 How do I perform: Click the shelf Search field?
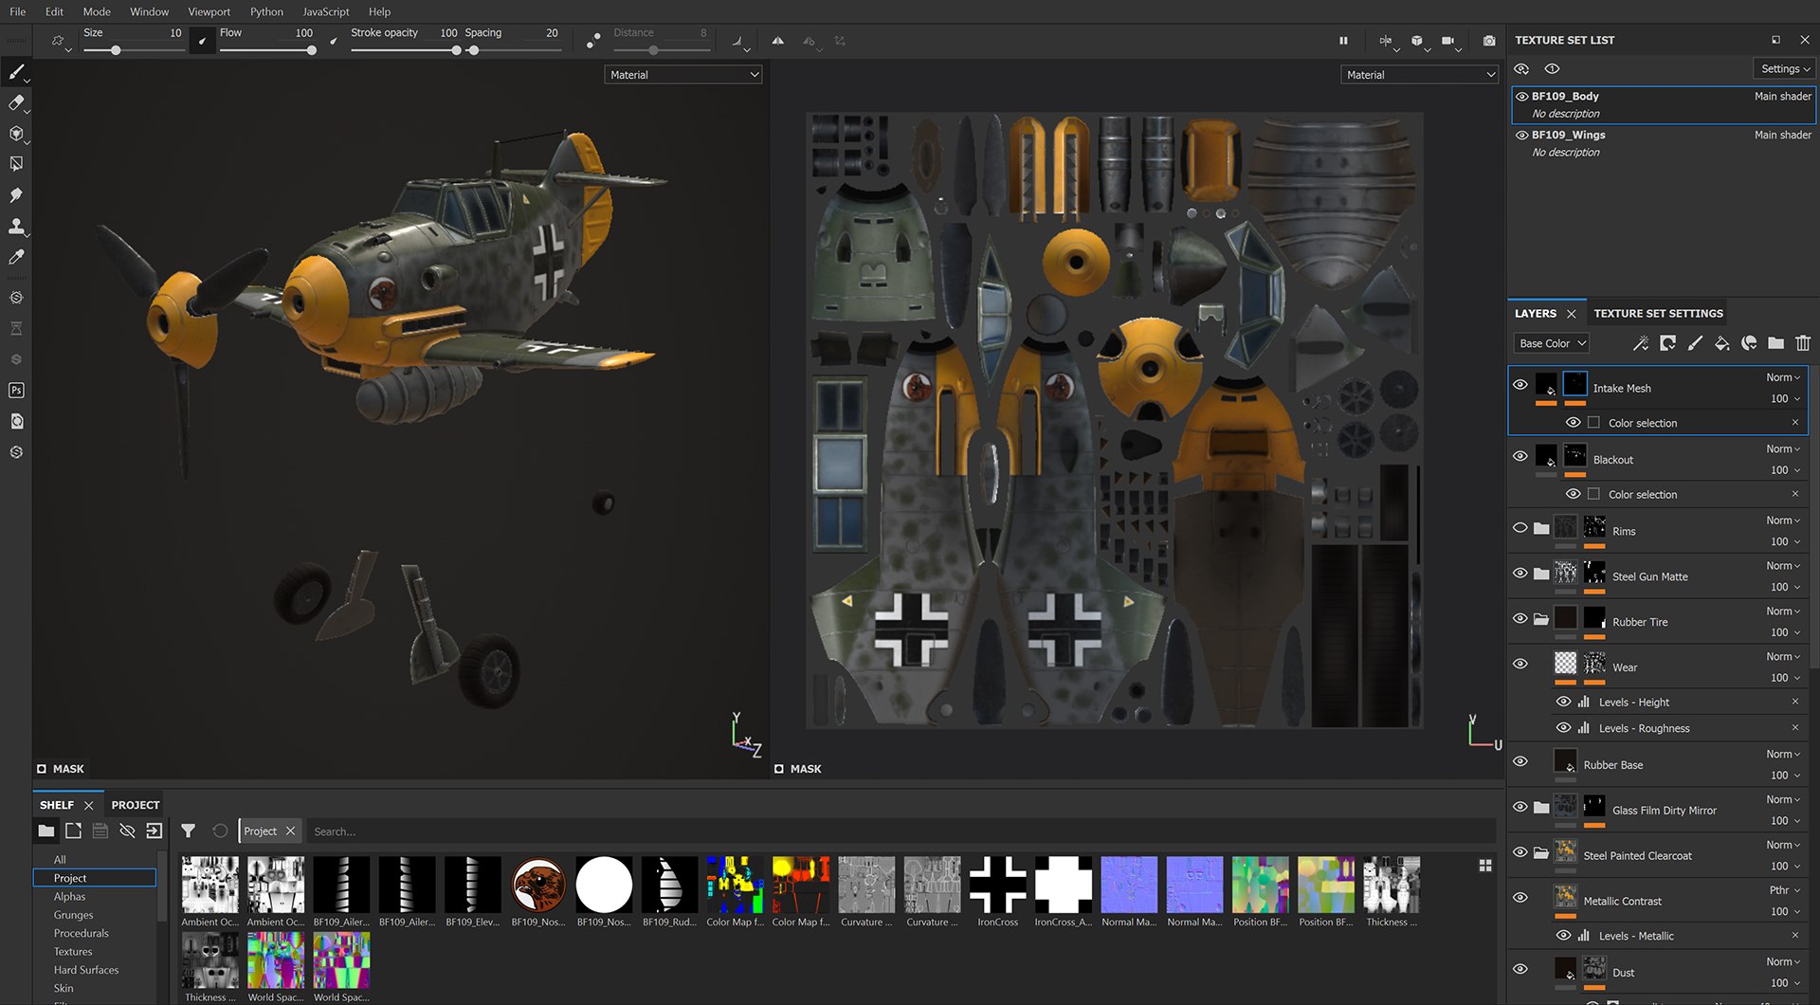pos(900,831)
